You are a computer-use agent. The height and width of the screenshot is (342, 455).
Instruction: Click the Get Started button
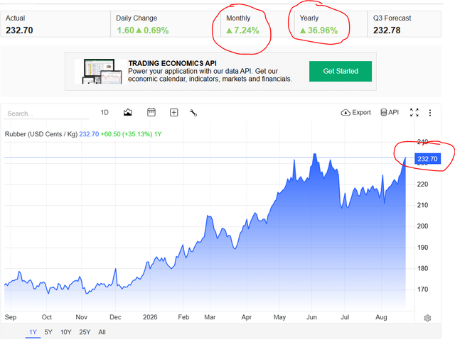tap(341, 71)
